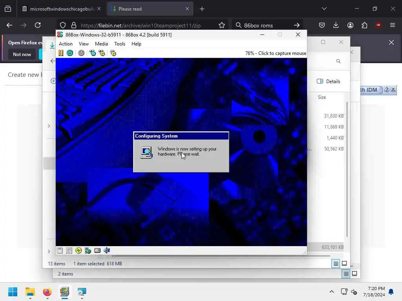
Task: Open the 86Box Tools menu
Action: click(120, 44)
